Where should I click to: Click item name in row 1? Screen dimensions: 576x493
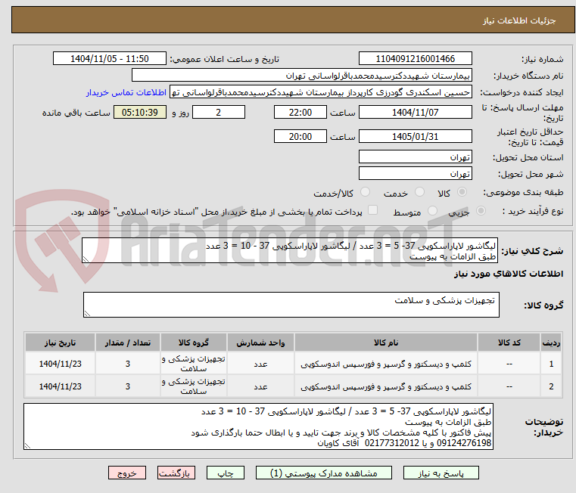386,364
